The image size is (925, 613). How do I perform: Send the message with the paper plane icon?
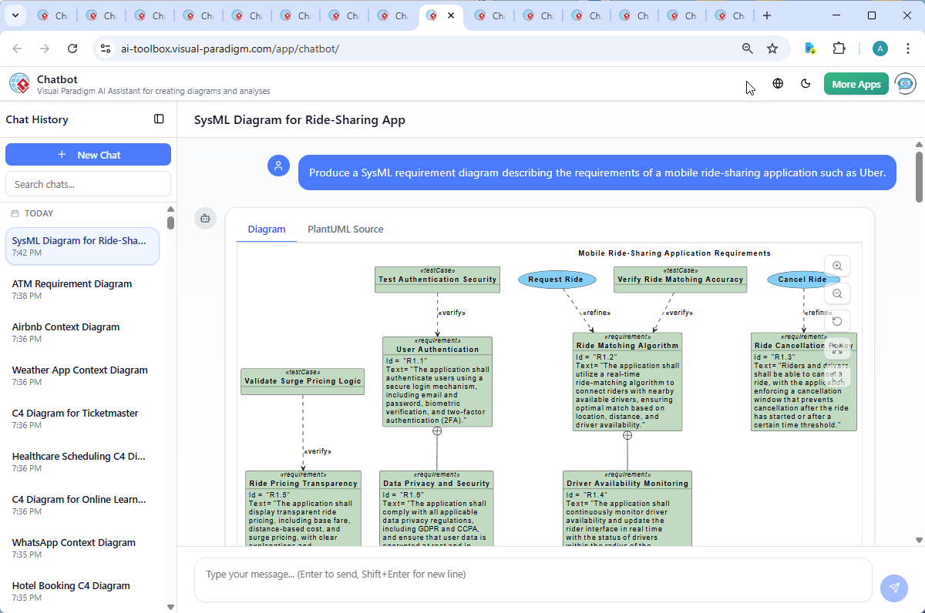pos(893,588)
